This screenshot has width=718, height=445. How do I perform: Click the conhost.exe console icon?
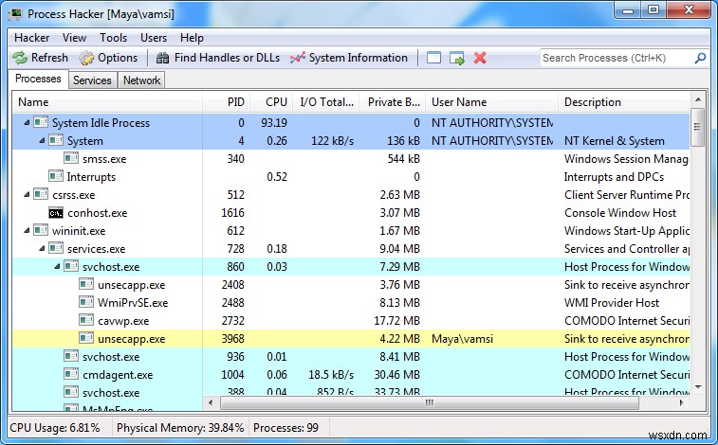tap(56, 213)
